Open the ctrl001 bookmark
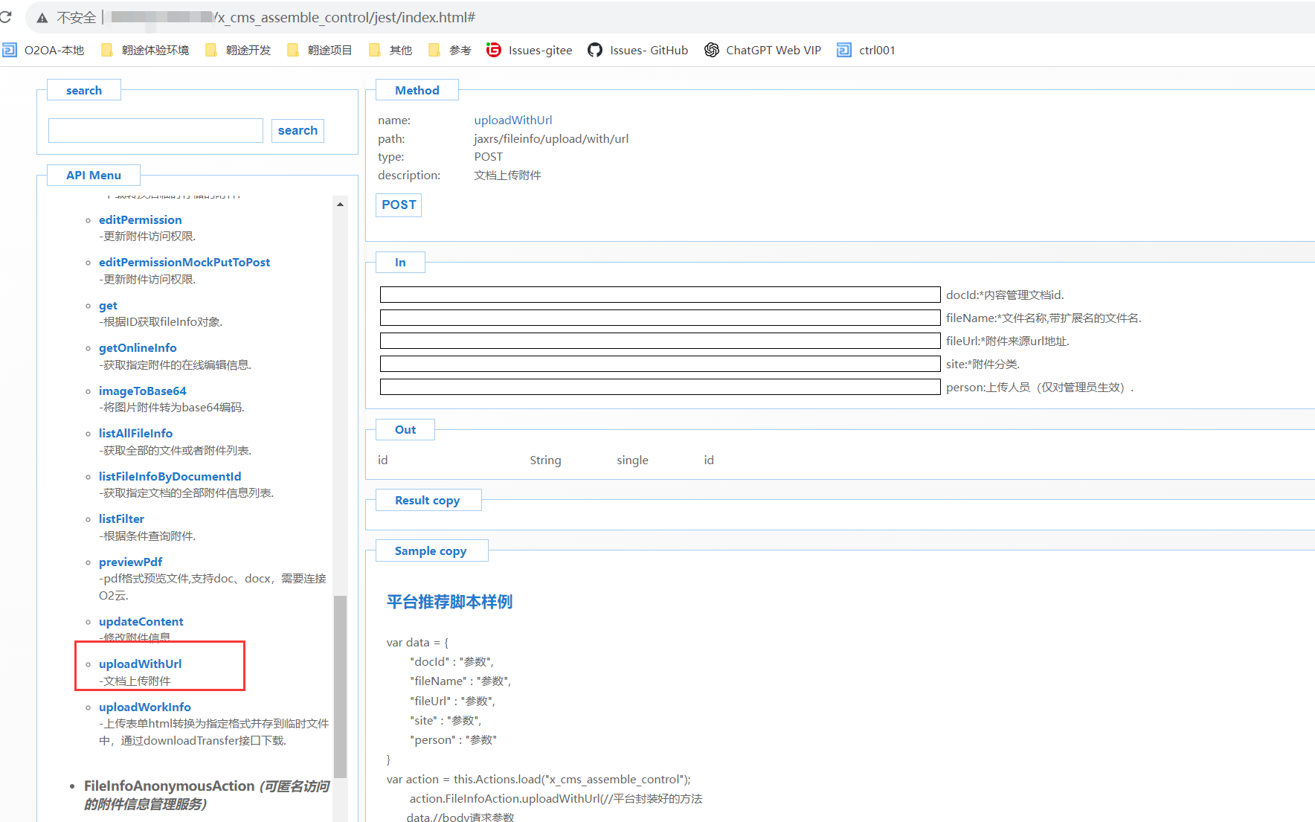This screenshot has height=822, width=1315. [x=867, y=51]
